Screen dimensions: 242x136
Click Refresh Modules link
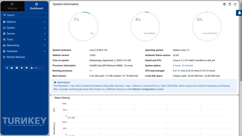point(16,57)
